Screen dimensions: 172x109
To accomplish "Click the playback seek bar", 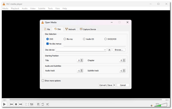I will pos(85,100).
